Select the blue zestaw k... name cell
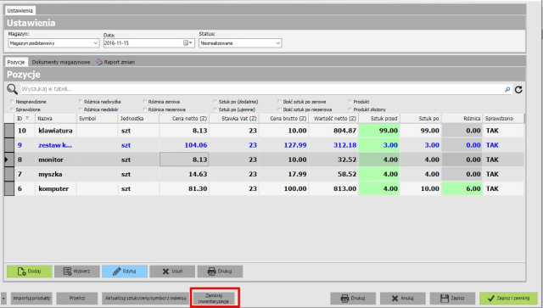Screen dimensions: 543x308 (56, 145)
